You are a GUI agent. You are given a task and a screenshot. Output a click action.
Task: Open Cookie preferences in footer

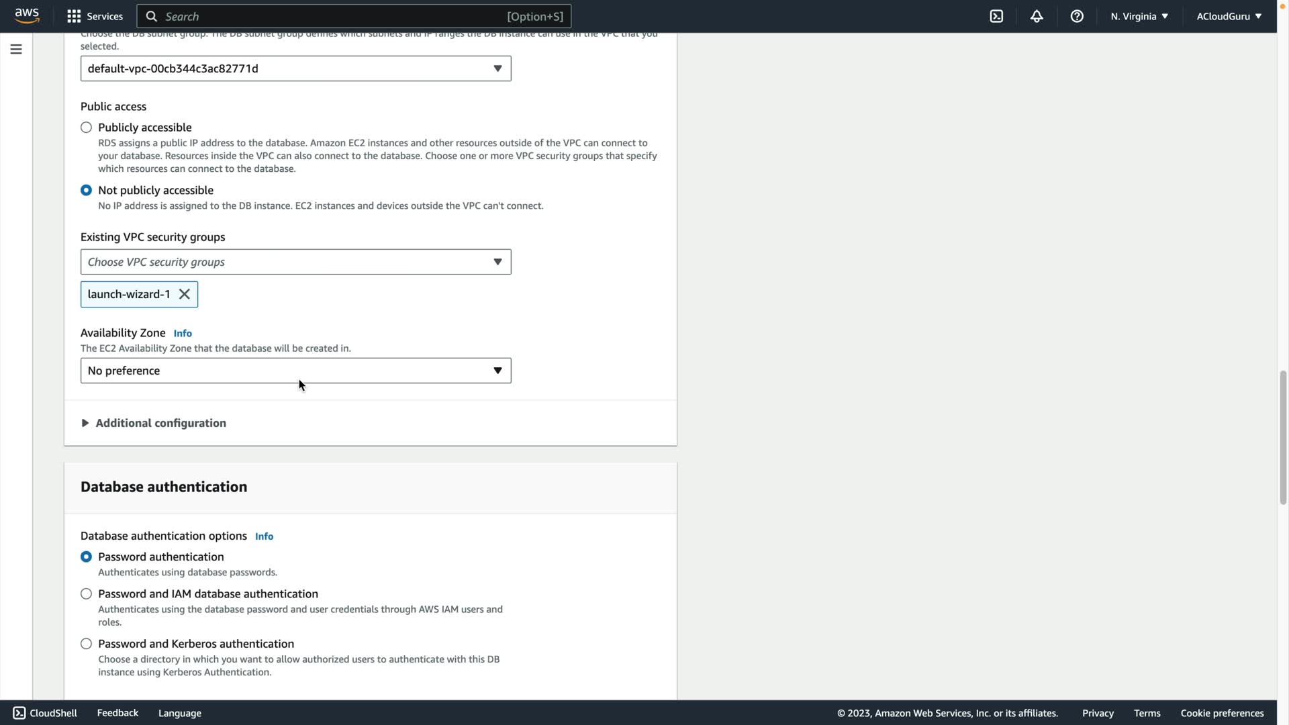point(1222,713)
